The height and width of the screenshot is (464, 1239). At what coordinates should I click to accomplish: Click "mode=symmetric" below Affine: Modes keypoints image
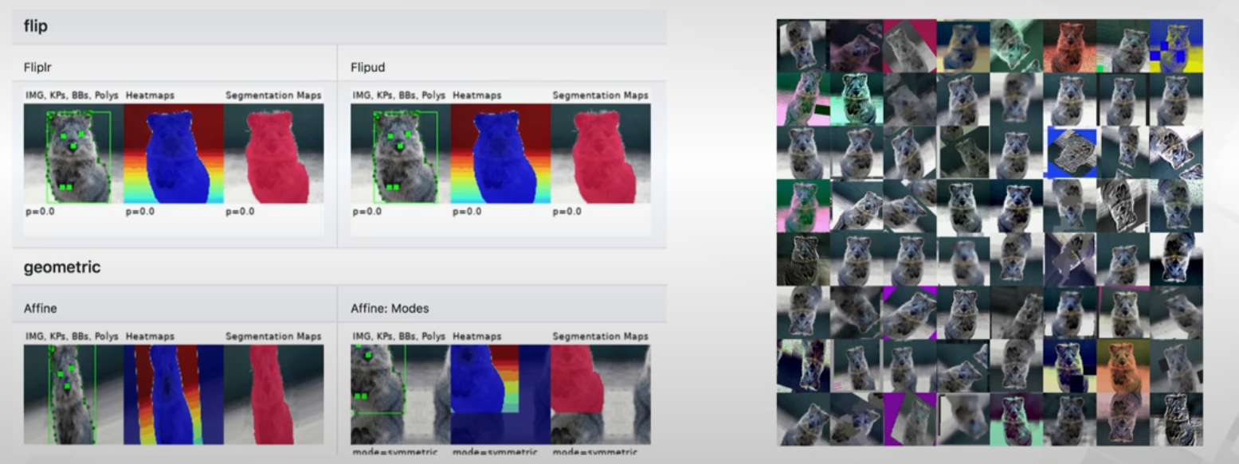click(395, 452)
